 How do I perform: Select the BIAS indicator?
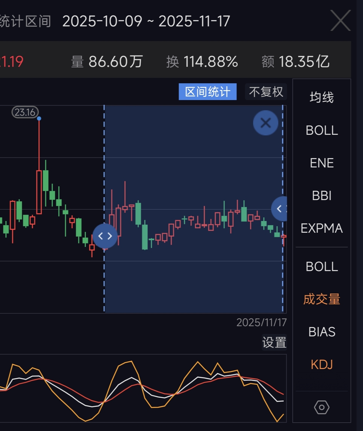pos(322,332)
